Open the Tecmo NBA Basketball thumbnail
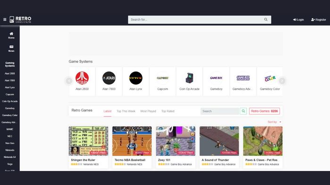The width and height of the screenshot is (330, 185). 132,141
